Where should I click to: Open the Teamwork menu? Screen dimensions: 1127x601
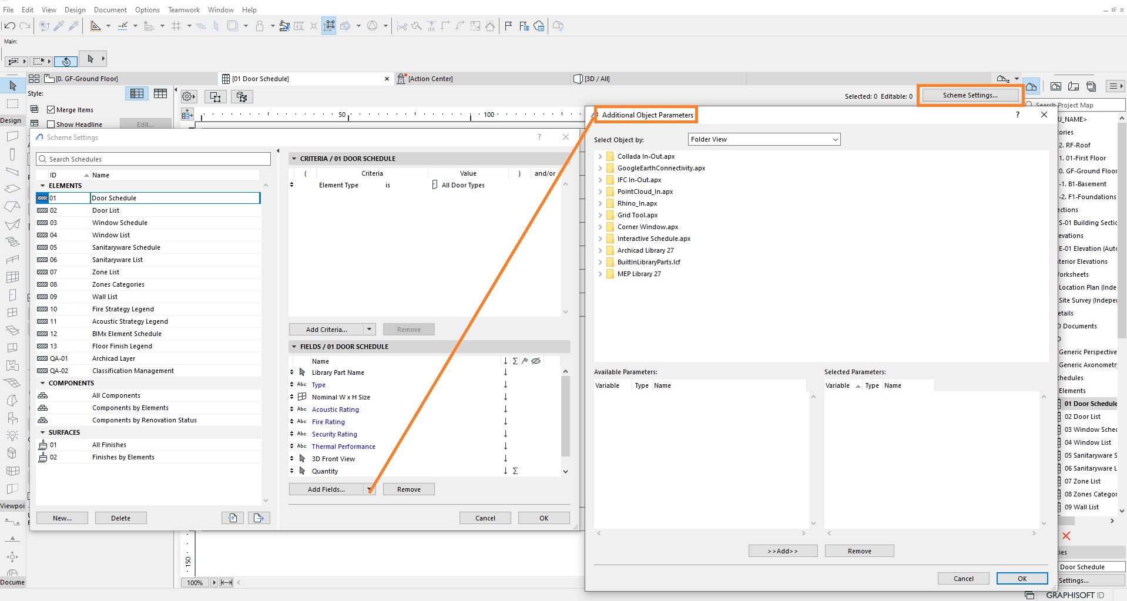tap(184, 9)
